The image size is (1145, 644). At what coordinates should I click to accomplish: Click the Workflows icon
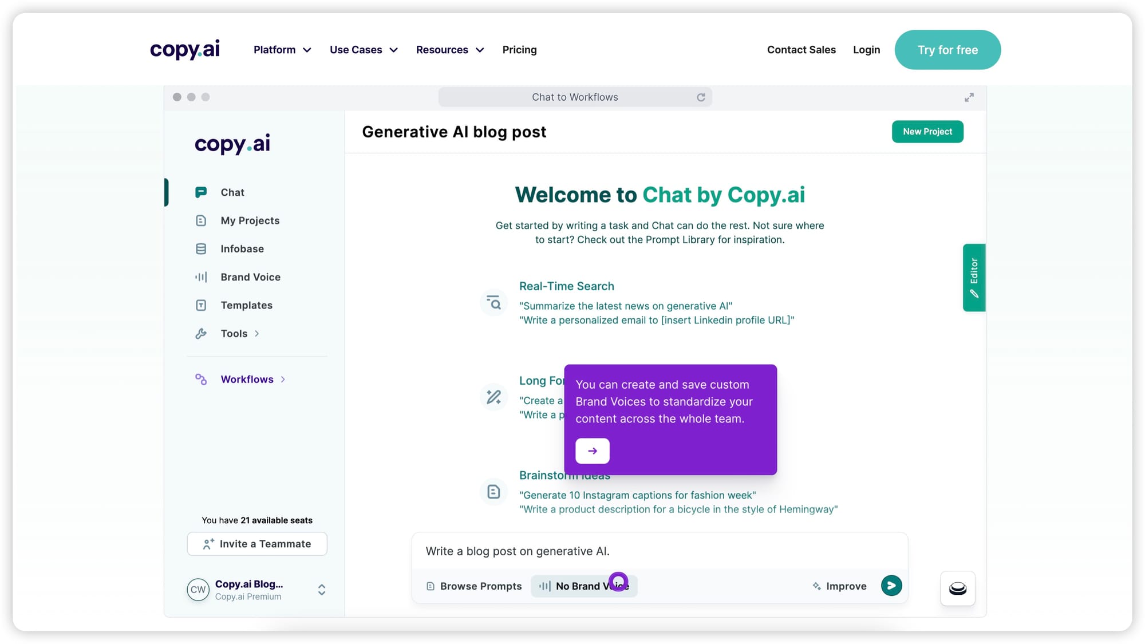(202, 379)
